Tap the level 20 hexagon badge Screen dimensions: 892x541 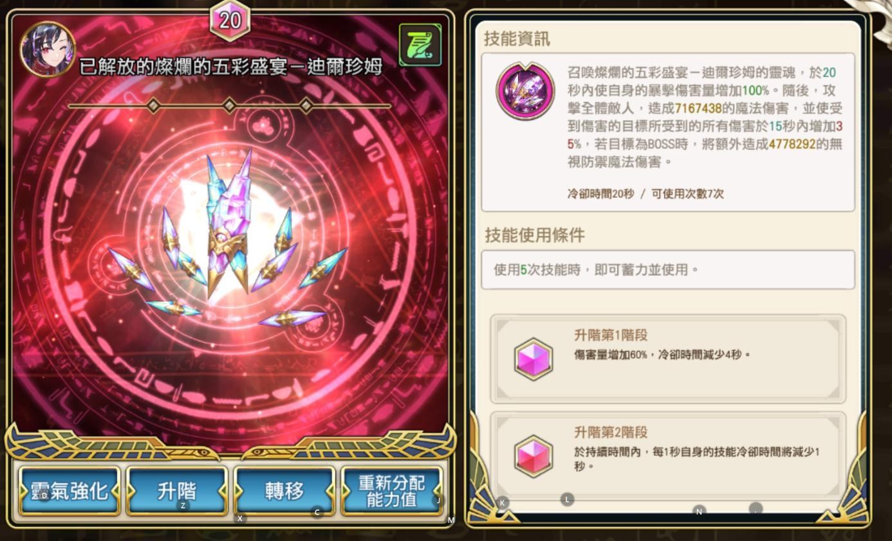(230, 20)
